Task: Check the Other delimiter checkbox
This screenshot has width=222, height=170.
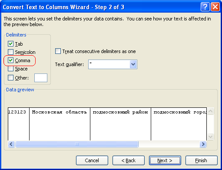Action: 10,77
